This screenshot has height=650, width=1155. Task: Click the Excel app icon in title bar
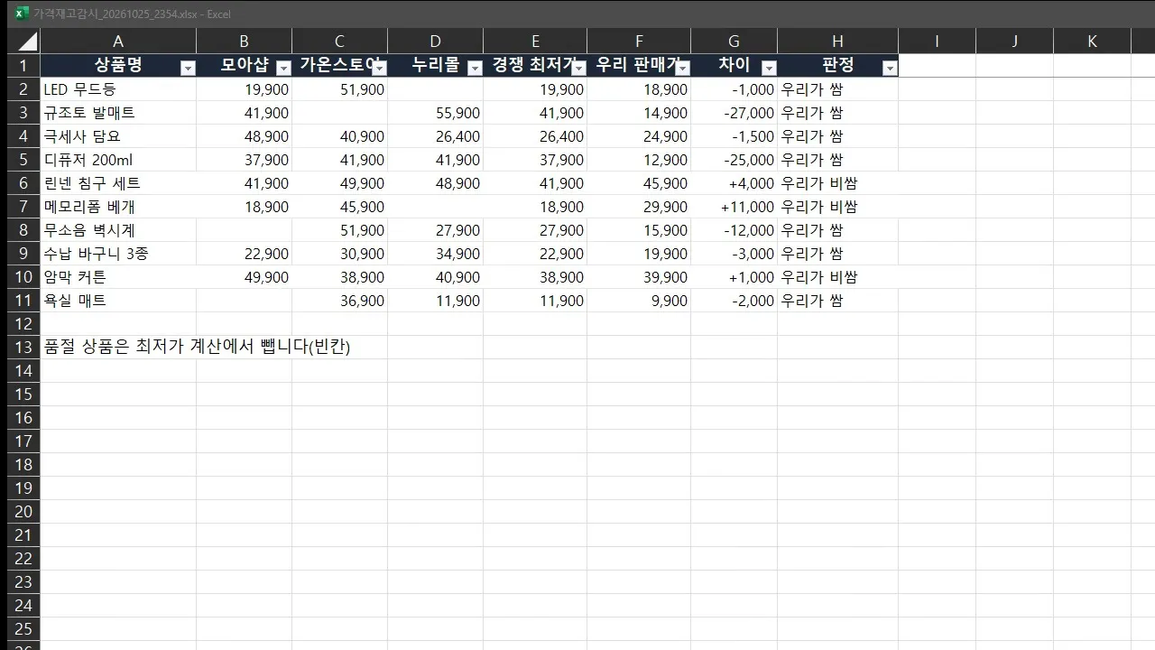point(23,14)
